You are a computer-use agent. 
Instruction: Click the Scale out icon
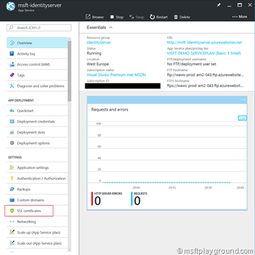pyautogui.click(x=12, y=243)
